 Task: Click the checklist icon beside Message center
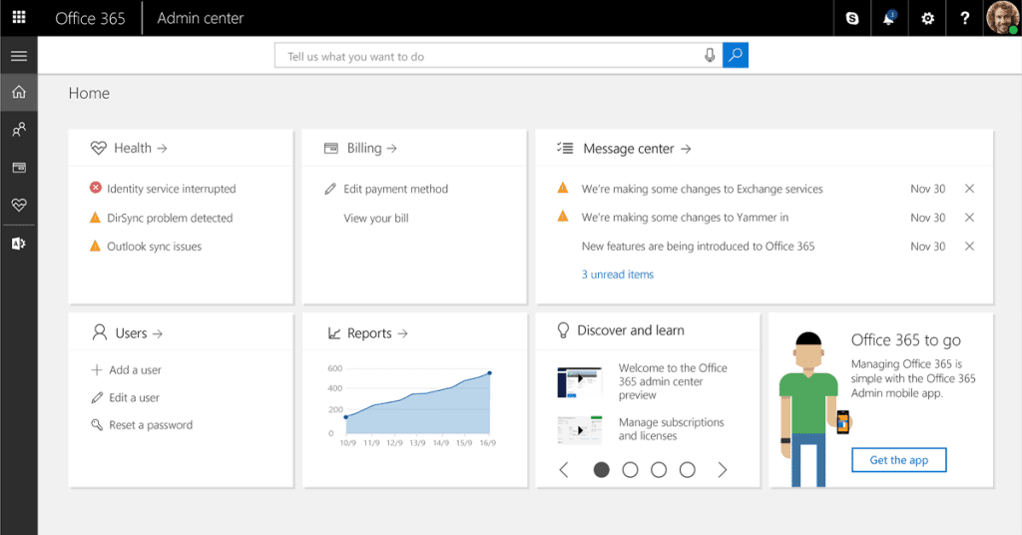[x=565, y=148]
